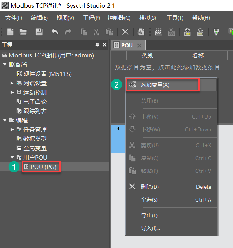Screen dimensions: 233x248
Task: Click the download to controller icon
Action: [x=187, y=32]
